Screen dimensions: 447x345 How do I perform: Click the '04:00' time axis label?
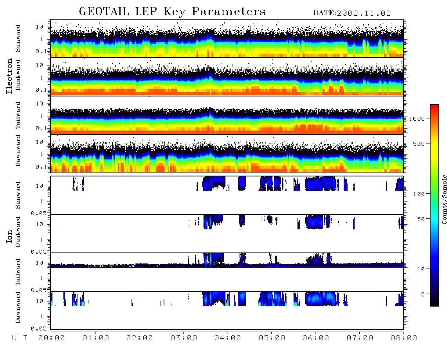[x=228, y=338]
